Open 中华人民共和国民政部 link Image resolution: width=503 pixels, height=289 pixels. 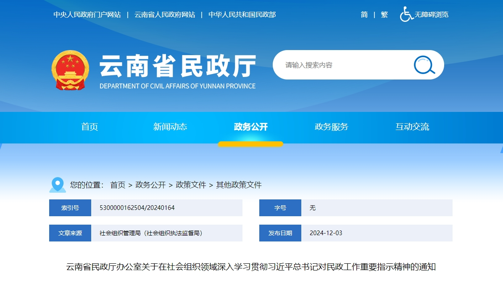click(242, 14)
